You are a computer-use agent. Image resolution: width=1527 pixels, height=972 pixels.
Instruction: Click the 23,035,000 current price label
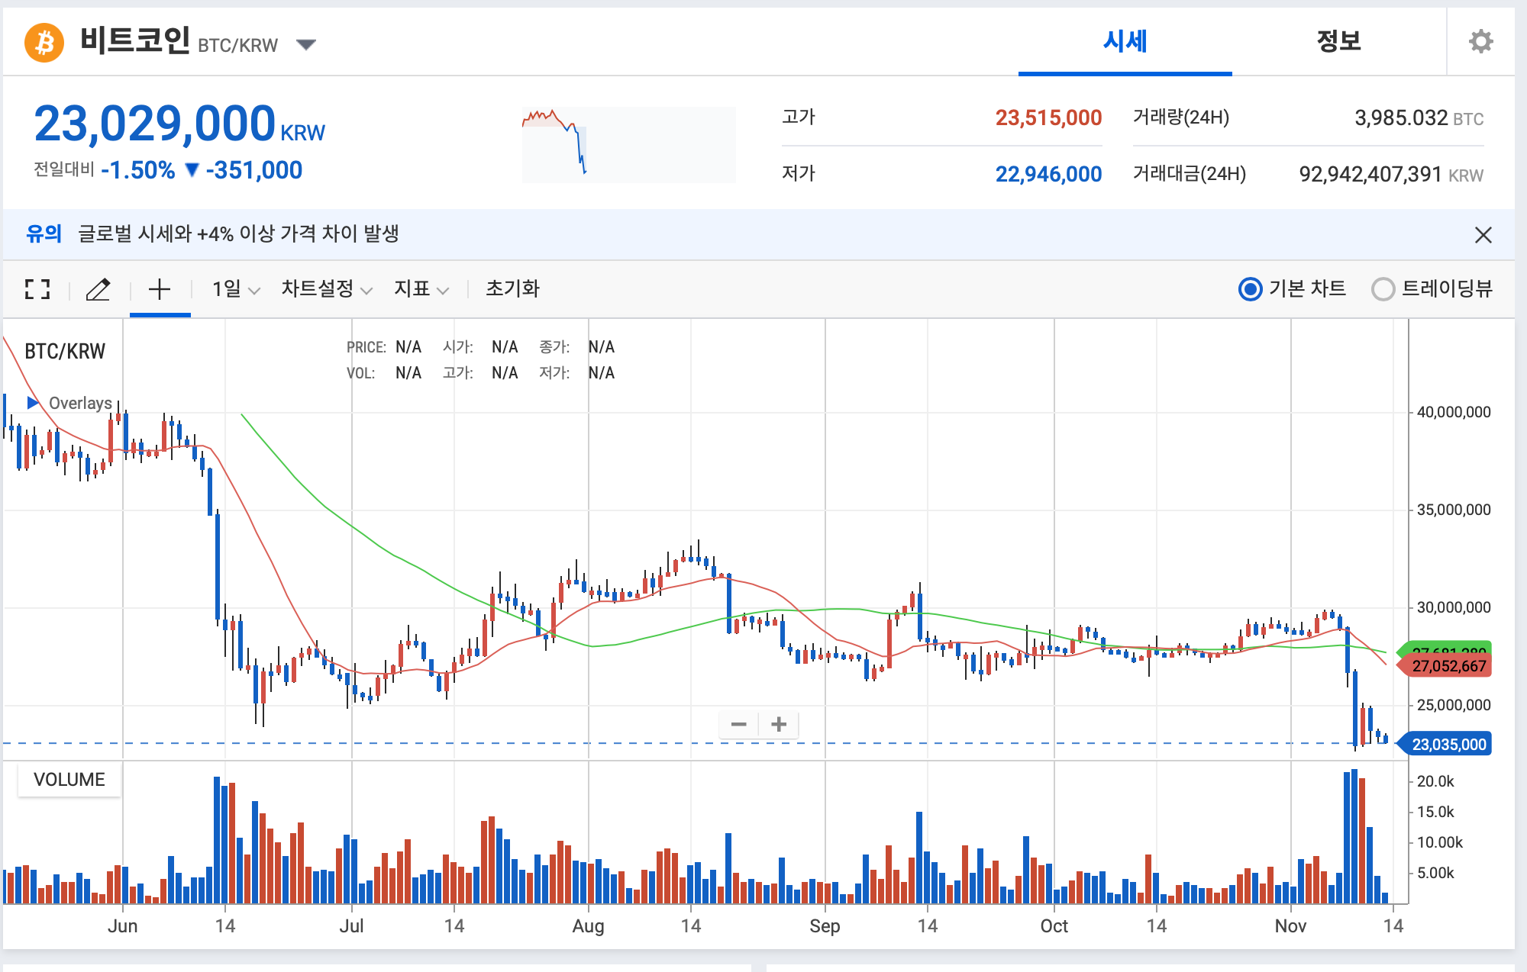pyautogui.click(x=1448, y=744)
